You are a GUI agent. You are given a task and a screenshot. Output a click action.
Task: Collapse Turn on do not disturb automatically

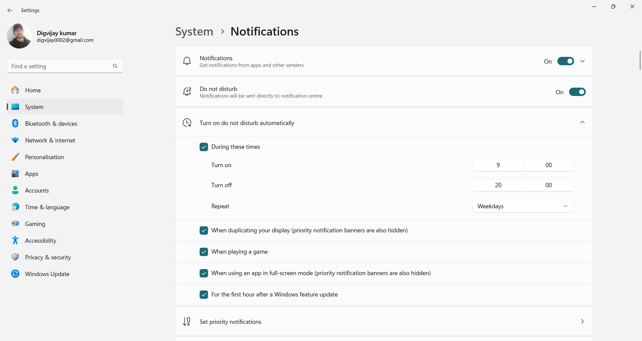point(582,122)
